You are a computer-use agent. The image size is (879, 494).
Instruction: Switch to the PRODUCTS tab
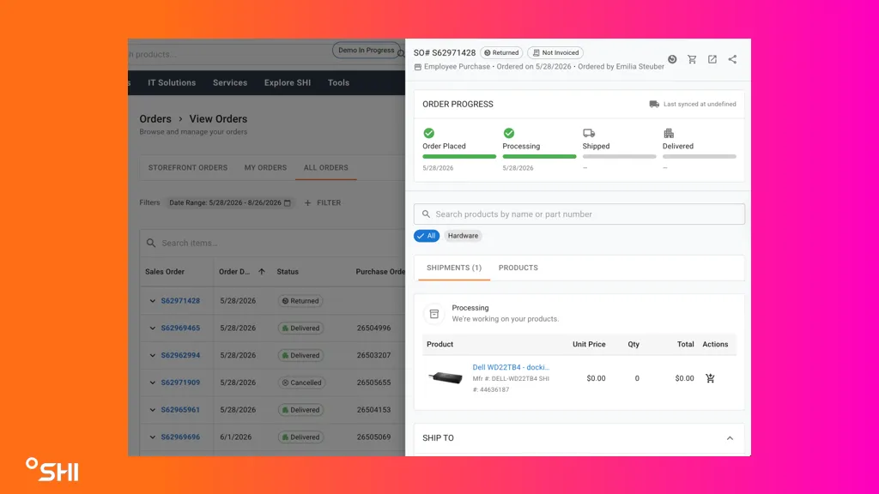518,268
